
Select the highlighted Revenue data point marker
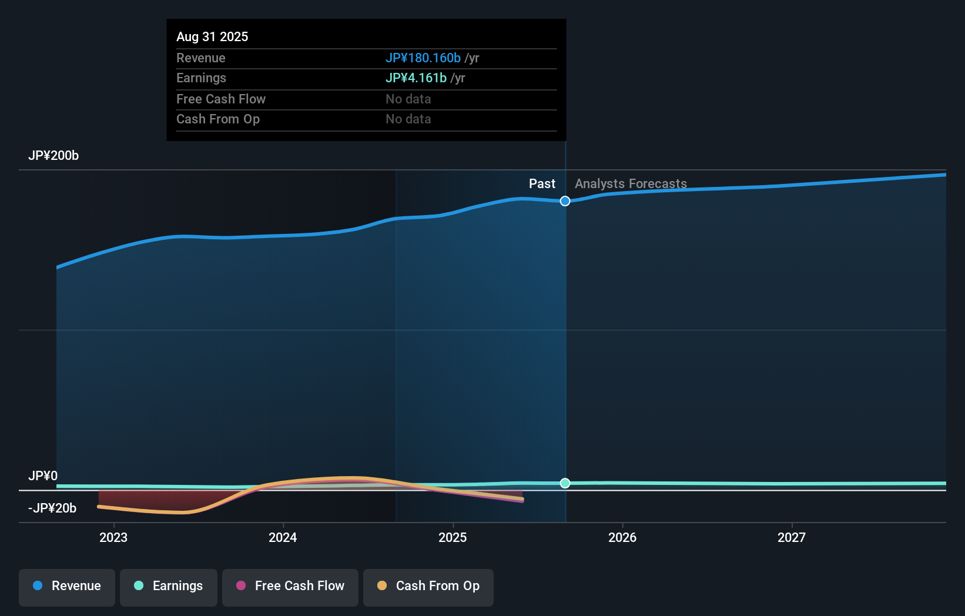565,201
